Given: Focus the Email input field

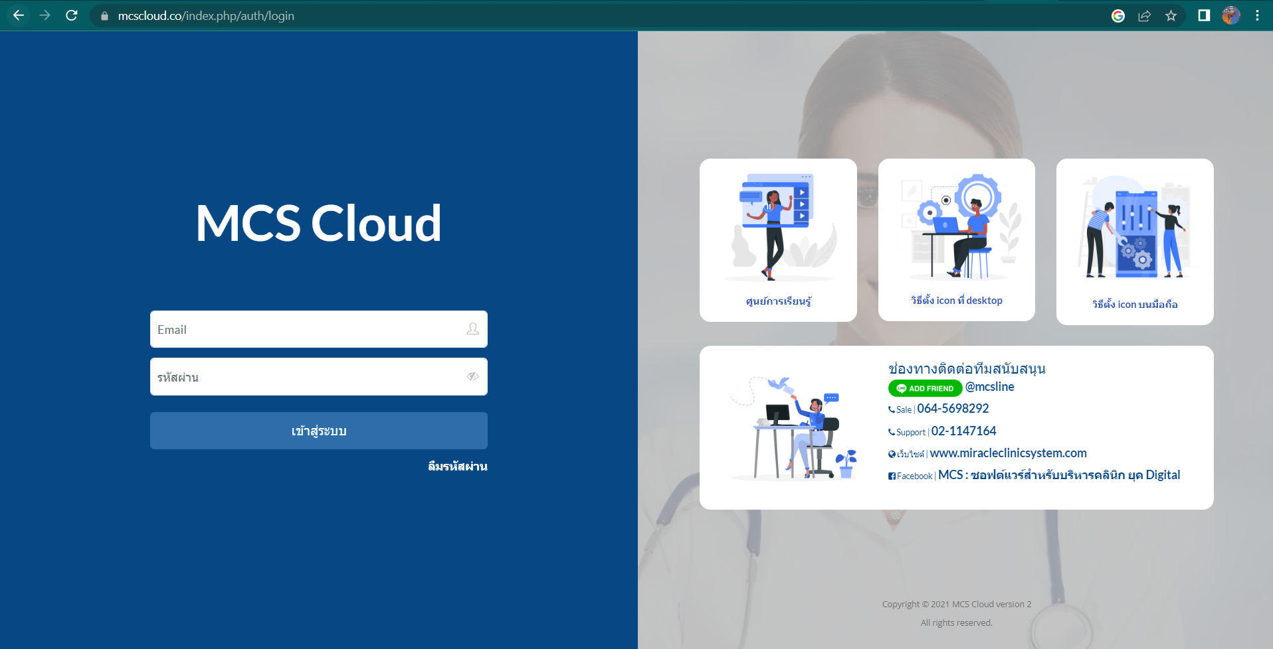Looking at the screenshot, I should click(x=319, y=329).
